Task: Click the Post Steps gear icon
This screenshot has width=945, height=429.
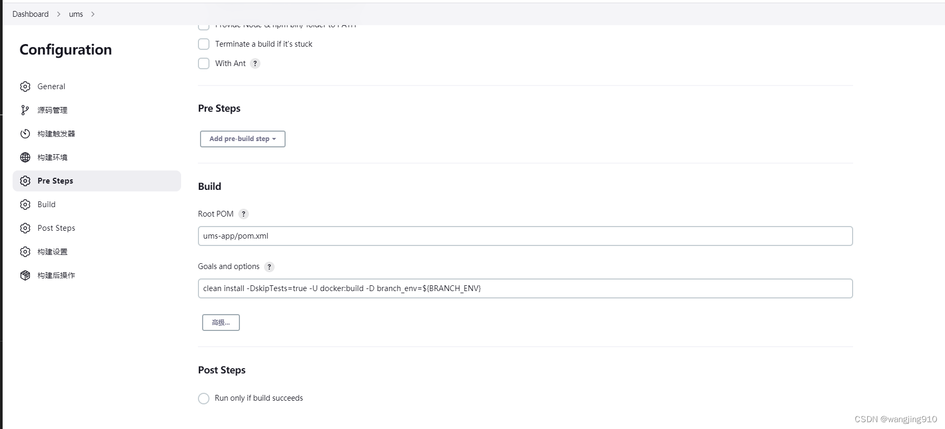Action: pyautogui.click(x=25, y=228)
